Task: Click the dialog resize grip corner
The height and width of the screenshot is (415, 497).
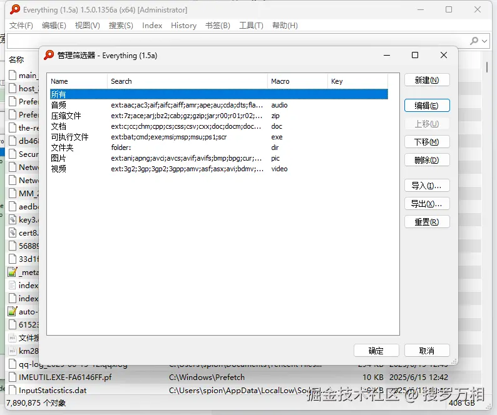Action: click(454, 361)
